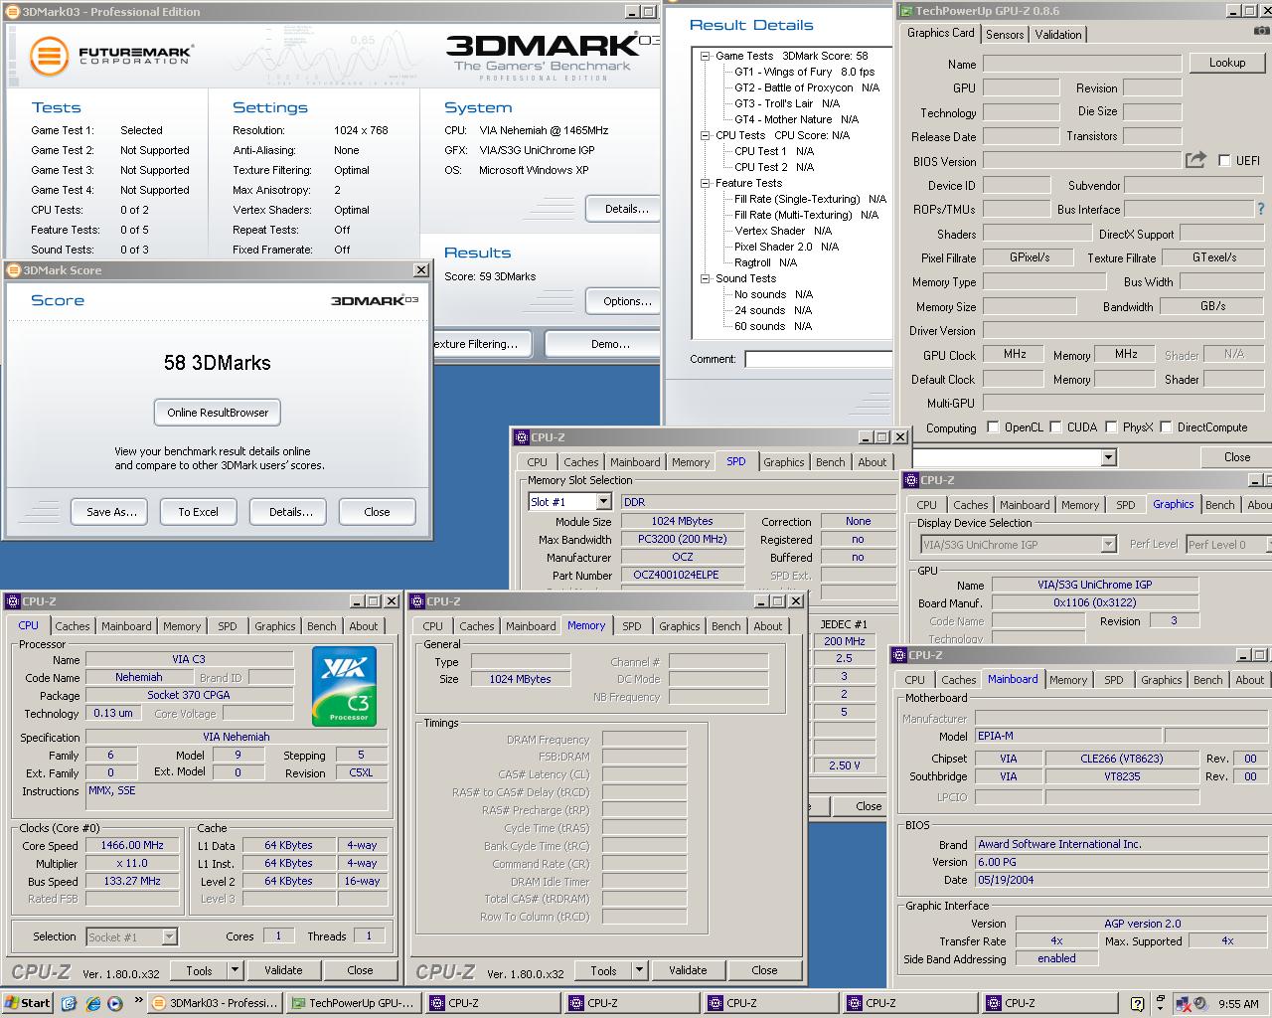Click the help question-mark tray icon
This screenshot has height=1018, width=1272.
click(x=1136, y=1003)
